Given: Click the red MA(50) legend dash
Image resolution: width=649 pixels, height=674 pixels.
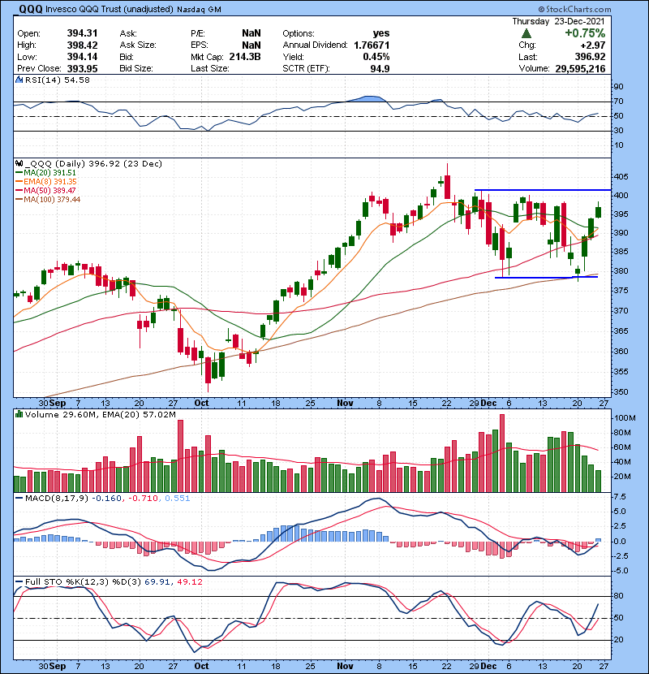Looking at the screenshot, I should [19, 190].
